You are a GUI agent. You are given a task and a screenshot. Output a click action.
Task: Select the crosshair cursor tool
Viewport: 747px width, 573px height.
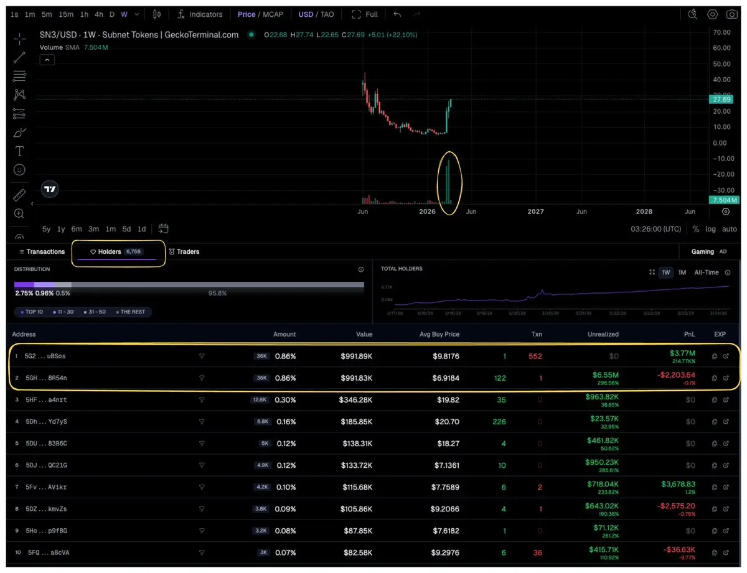pyautogui.click(x=19, y=39)
